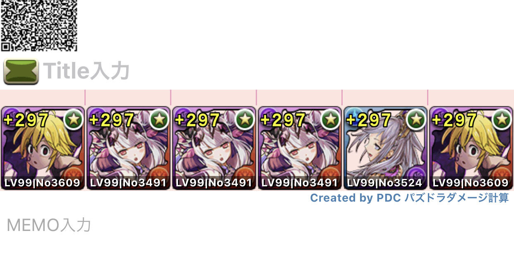Click green star badge on last card

[502, 119]
